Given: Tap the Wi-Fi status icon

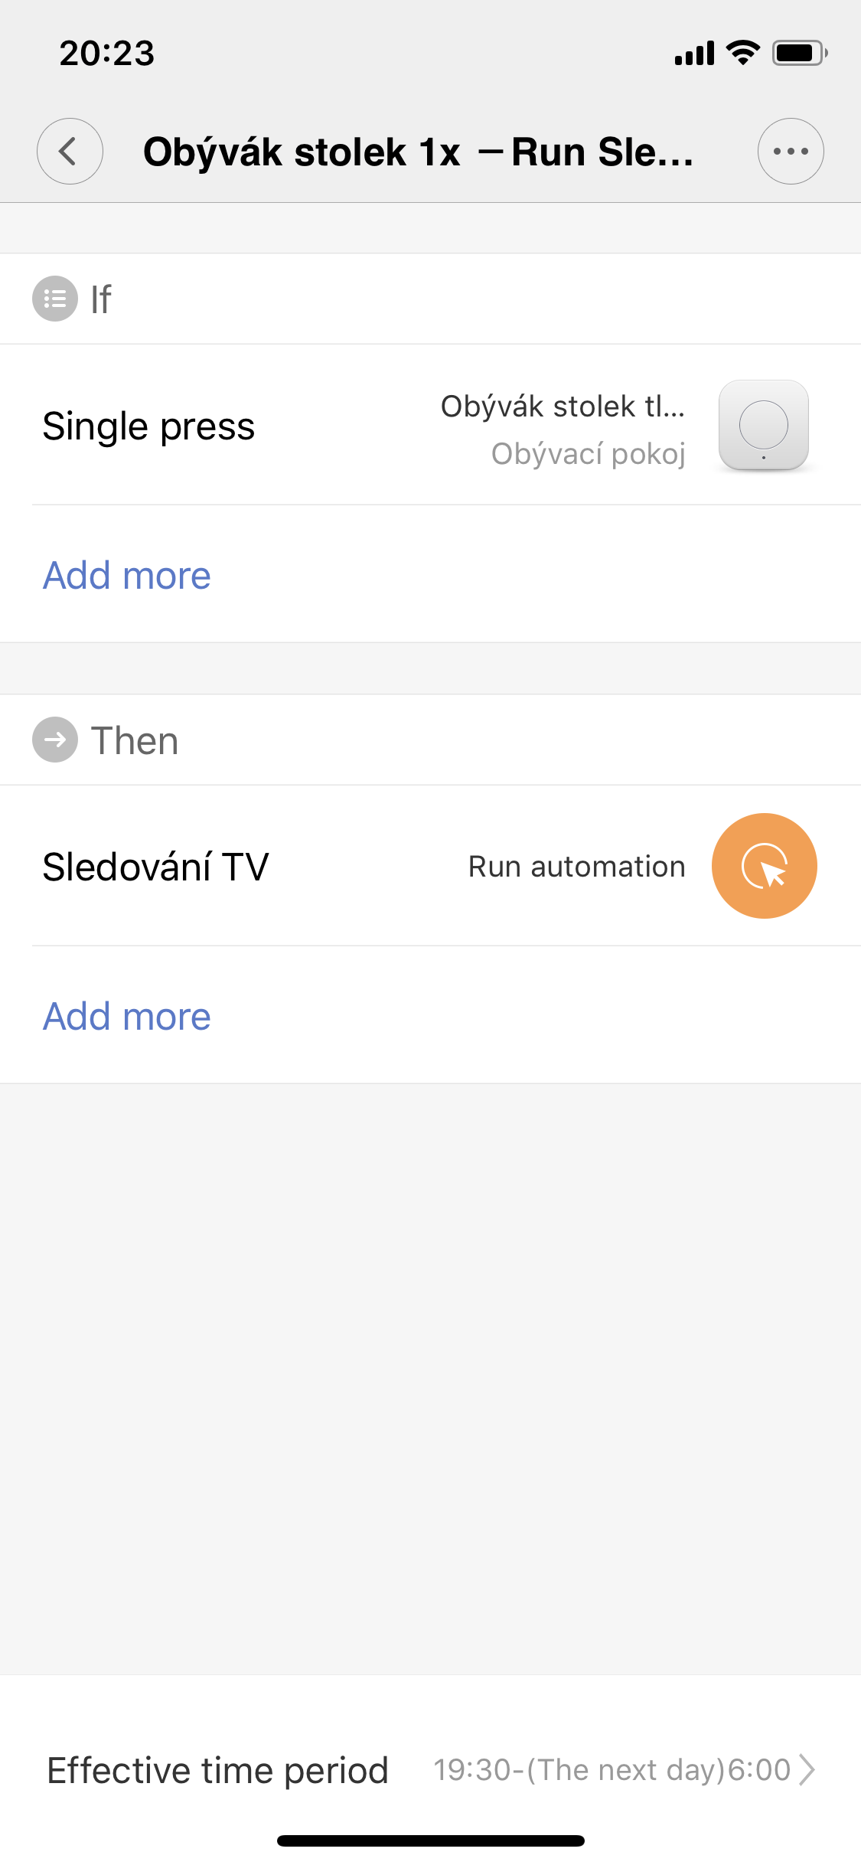Looking at the screenshot, I should 742,53.
